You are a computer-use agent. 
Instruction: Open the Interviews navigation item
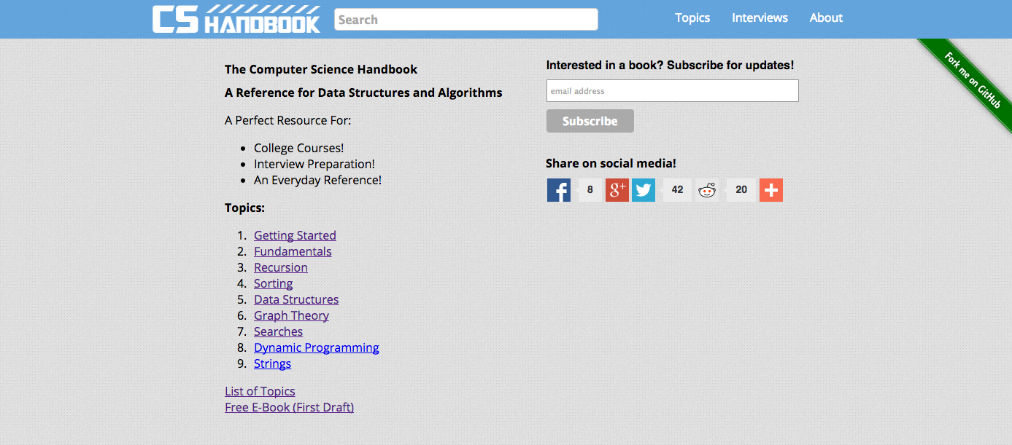tap(760, 18)
